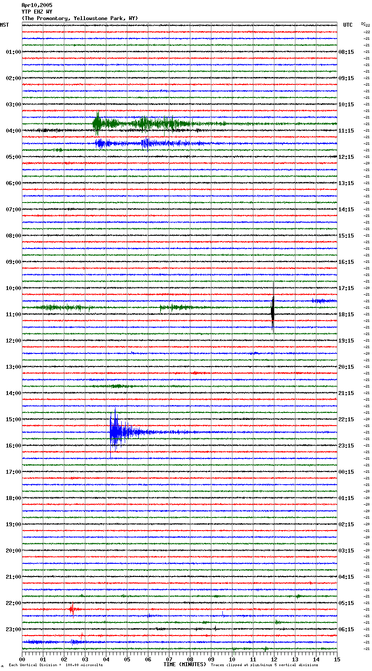Click minute tick 08 on bottom axis
The width and height of the screenshot is (372, 671).
click(x=190, y=659)
